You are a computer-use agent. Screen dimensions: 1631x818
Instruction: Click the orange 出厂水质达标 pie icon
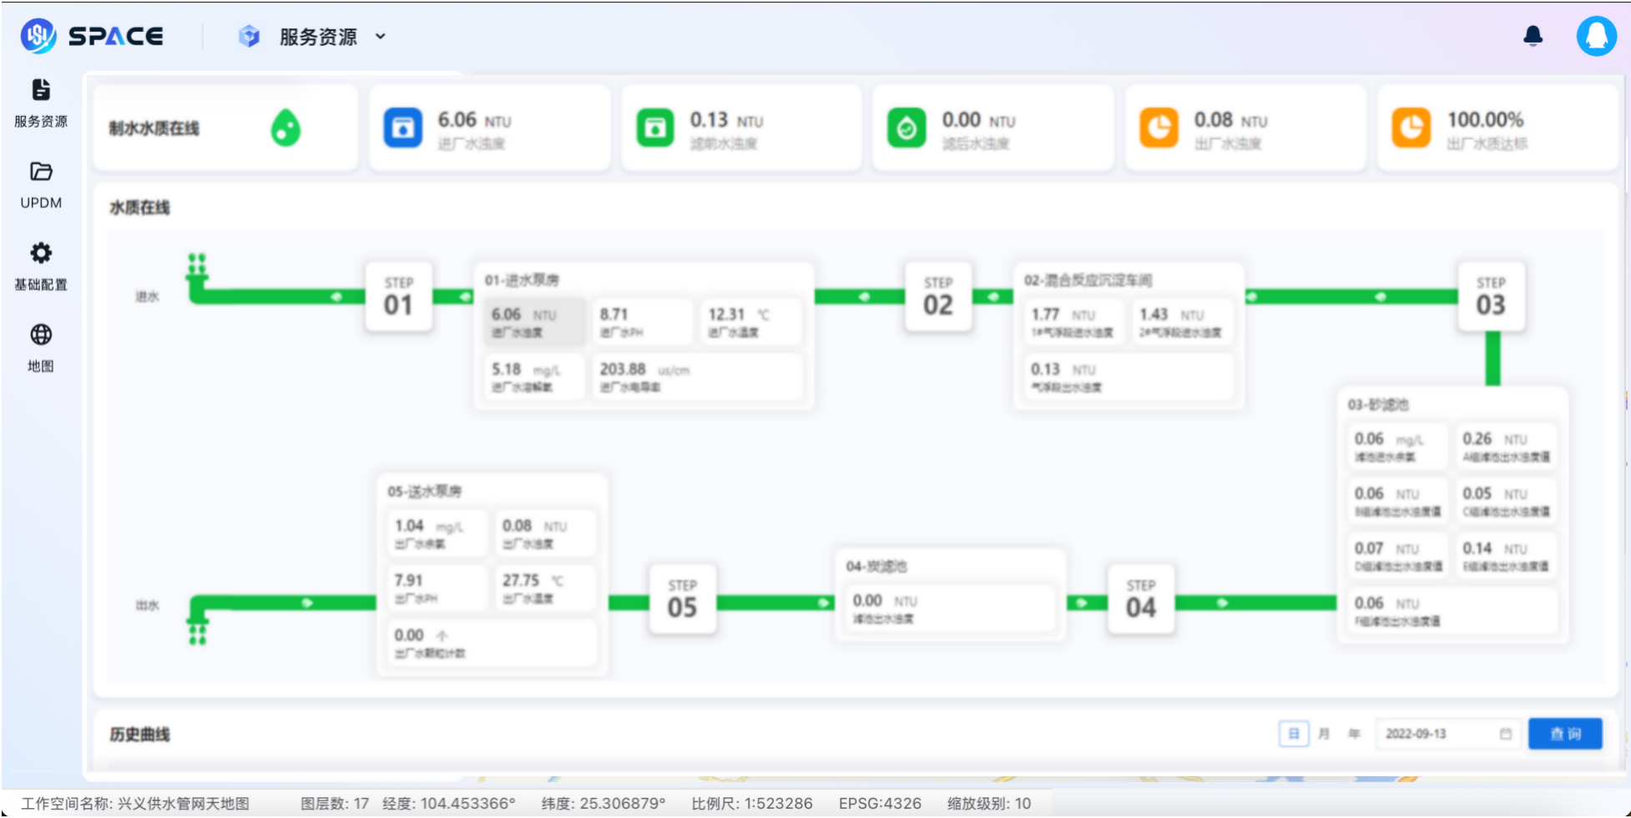point(1411,129)
